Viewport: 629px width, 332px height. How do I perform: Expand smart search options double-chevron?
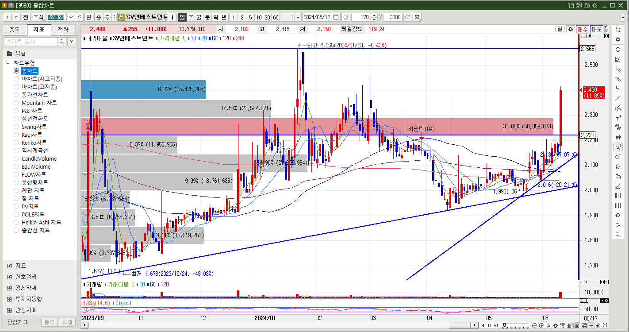[71, 41]
